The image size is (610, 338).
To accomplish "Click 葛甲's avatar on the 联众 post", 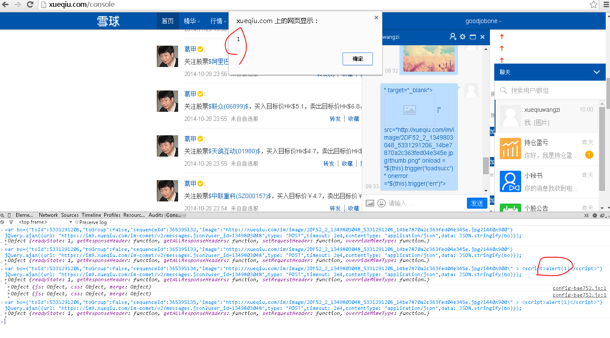I will (167, 101).
